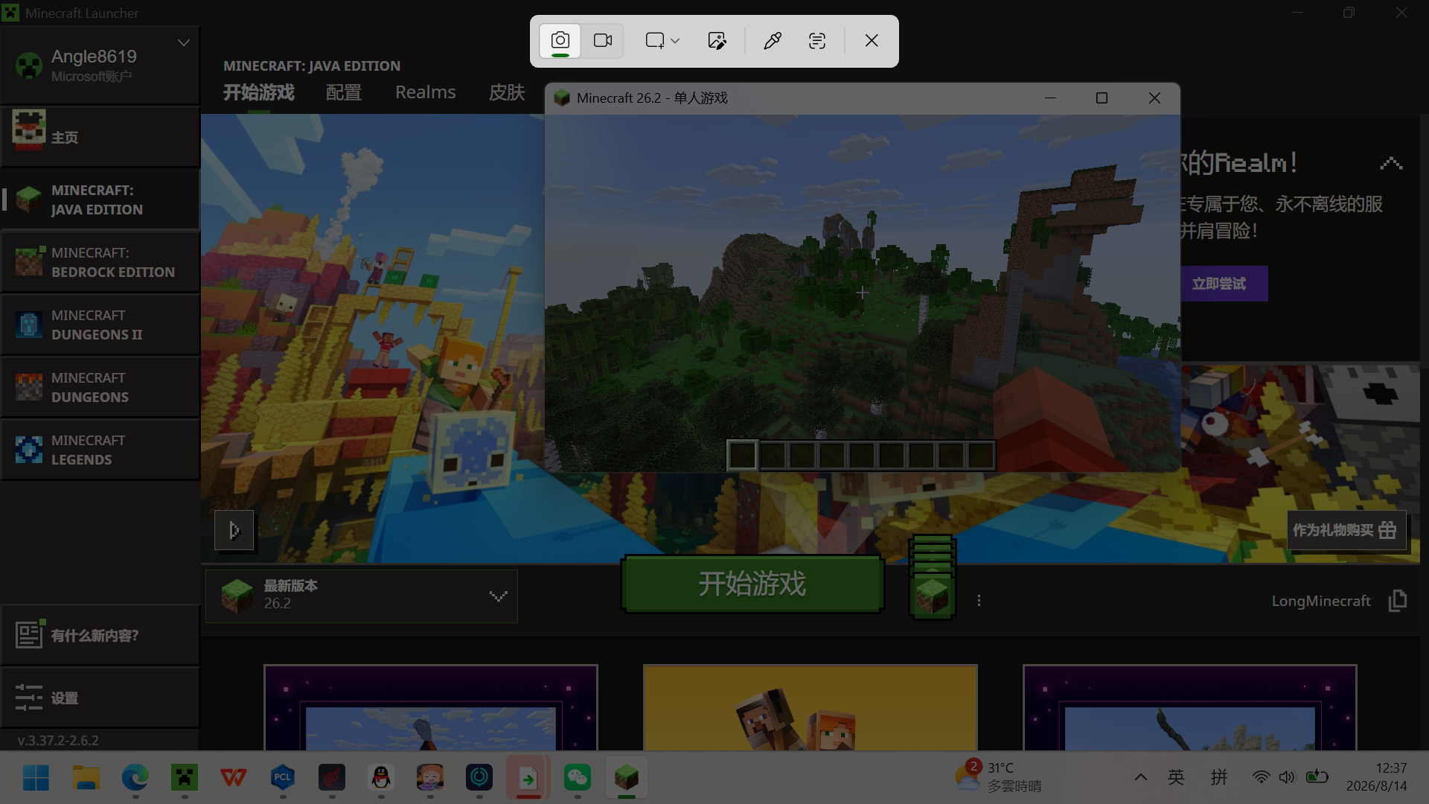Click the green 开始游戏 play button
The height and width of the screenshot is (804, 1429).
752,584
